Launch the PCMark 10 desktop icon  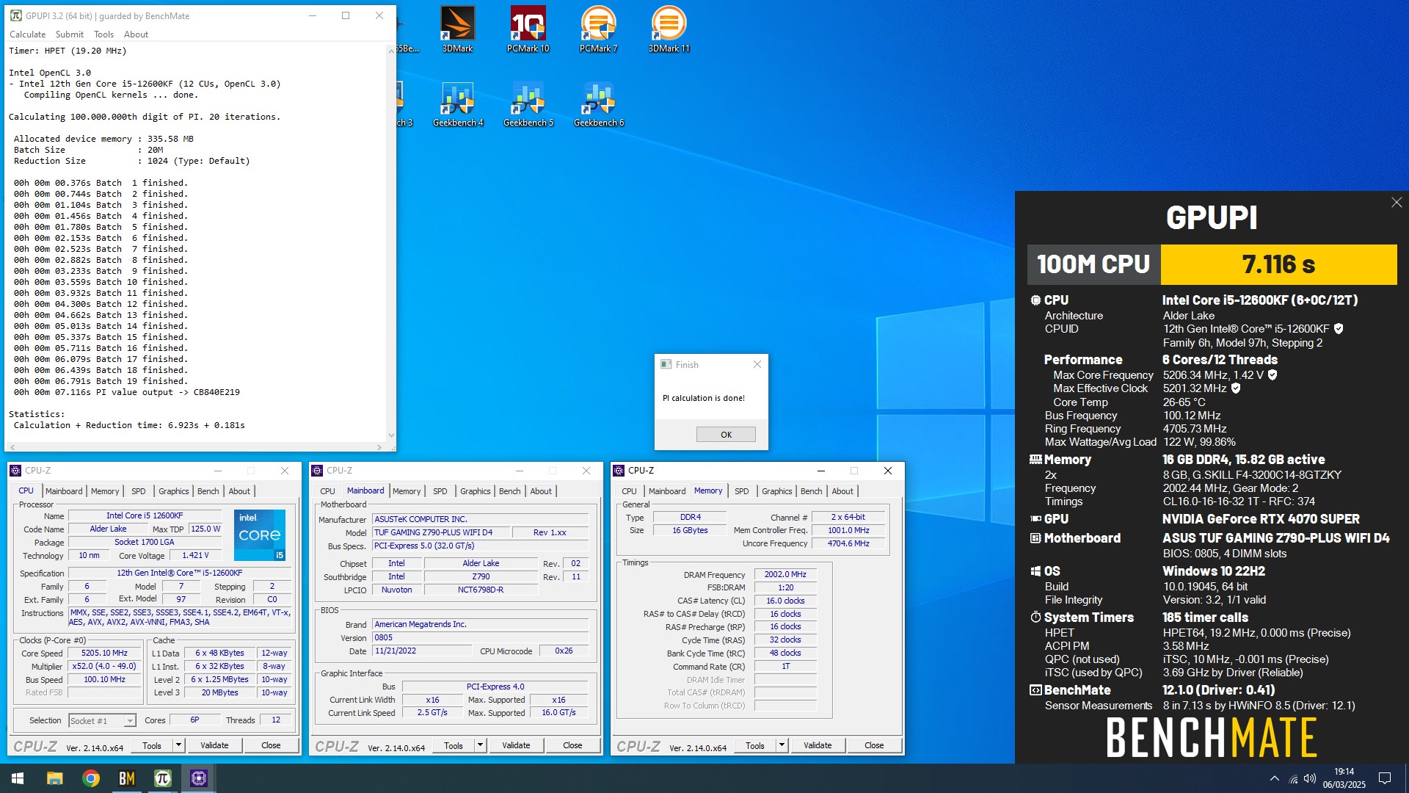pos(528,29)
